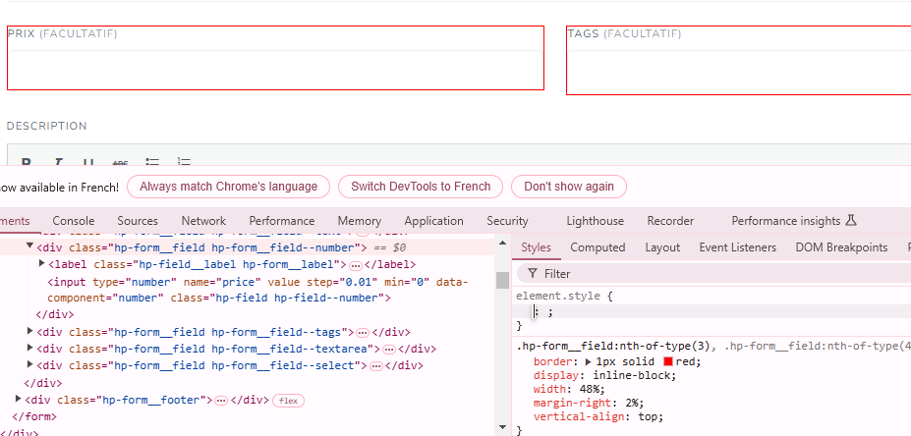Viewport: 911px width, 436px height.
Task: Click the .hp-form__field:nth-of-type(3) selector
Action: click(x=613, y=347)
